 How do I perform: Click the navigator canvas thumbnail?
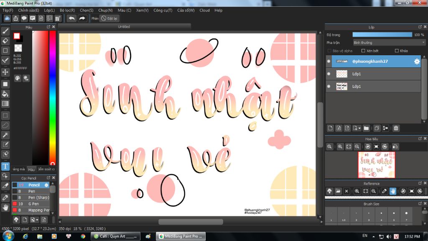(x=377, y=165)
